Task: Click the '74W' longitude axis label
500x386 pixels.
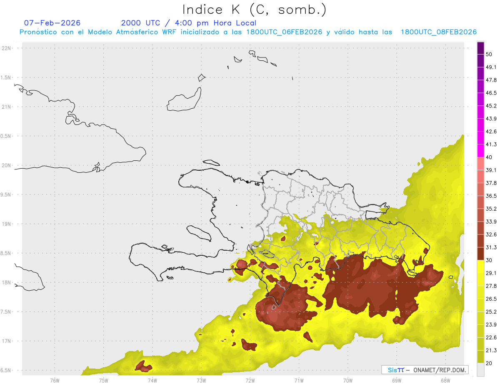Action: (x=152, y=380)
